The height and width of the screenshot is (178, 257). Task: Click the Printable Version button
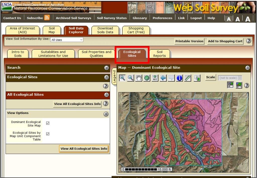[x=189, y=41]
